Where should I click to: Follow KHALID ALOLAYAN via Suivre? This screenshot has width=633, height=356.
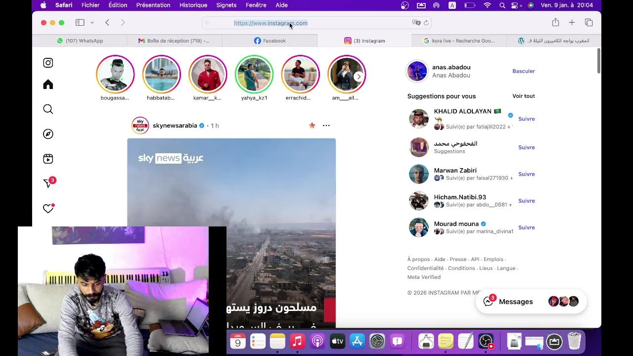(x=526, y=119)
